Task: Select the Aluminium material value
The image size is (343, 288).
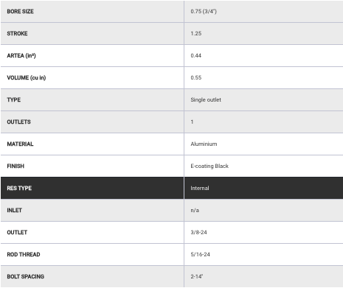Action: point(204,144)
